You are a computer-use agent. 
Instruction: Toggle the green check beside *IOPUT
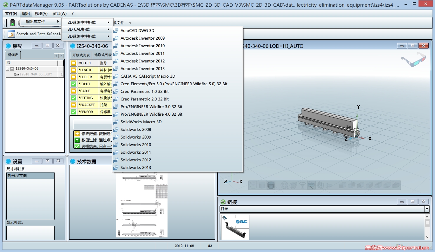74,84
